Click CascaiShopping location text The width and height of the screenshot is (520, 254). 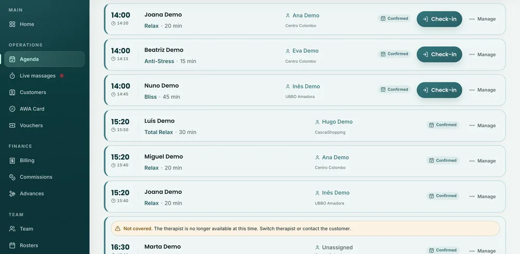(x=330, y=132)
